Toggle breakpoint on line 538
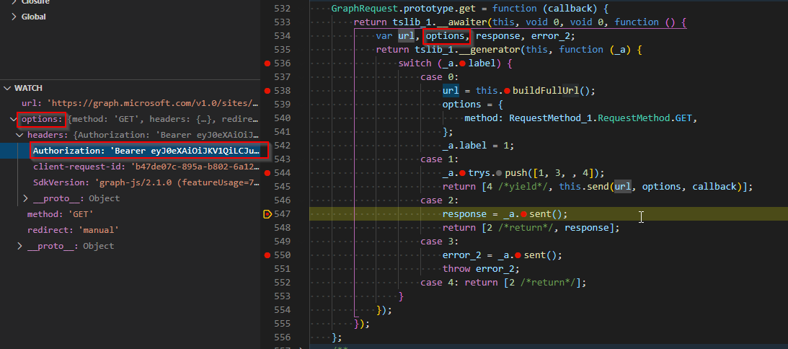788x349 pixels. click(267, 91)
